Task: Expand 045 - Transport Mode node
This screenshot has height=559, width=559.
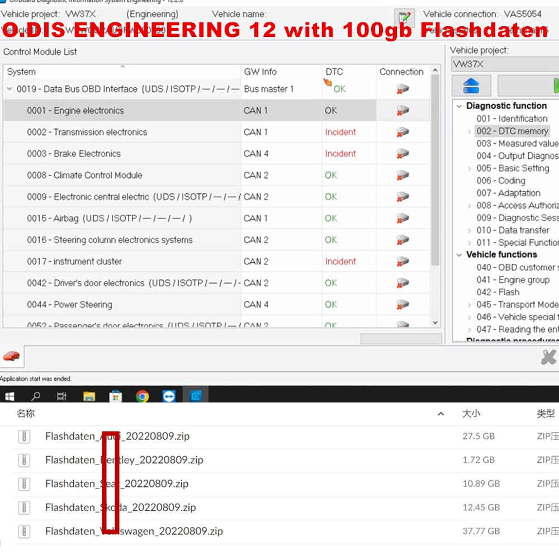Action: click(469, 305)
